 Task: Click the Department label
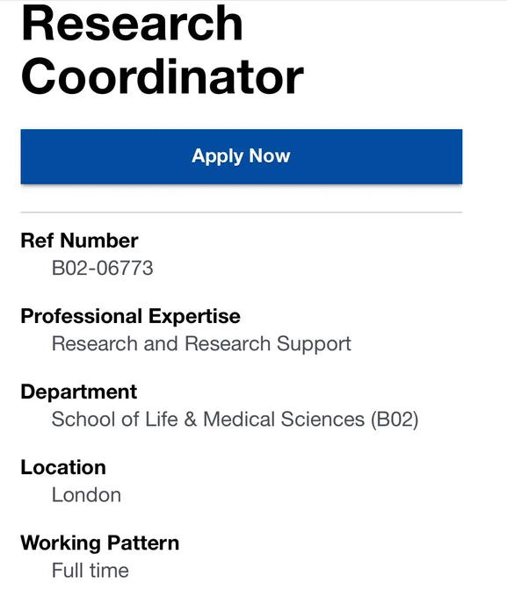(x=78, y=392)
